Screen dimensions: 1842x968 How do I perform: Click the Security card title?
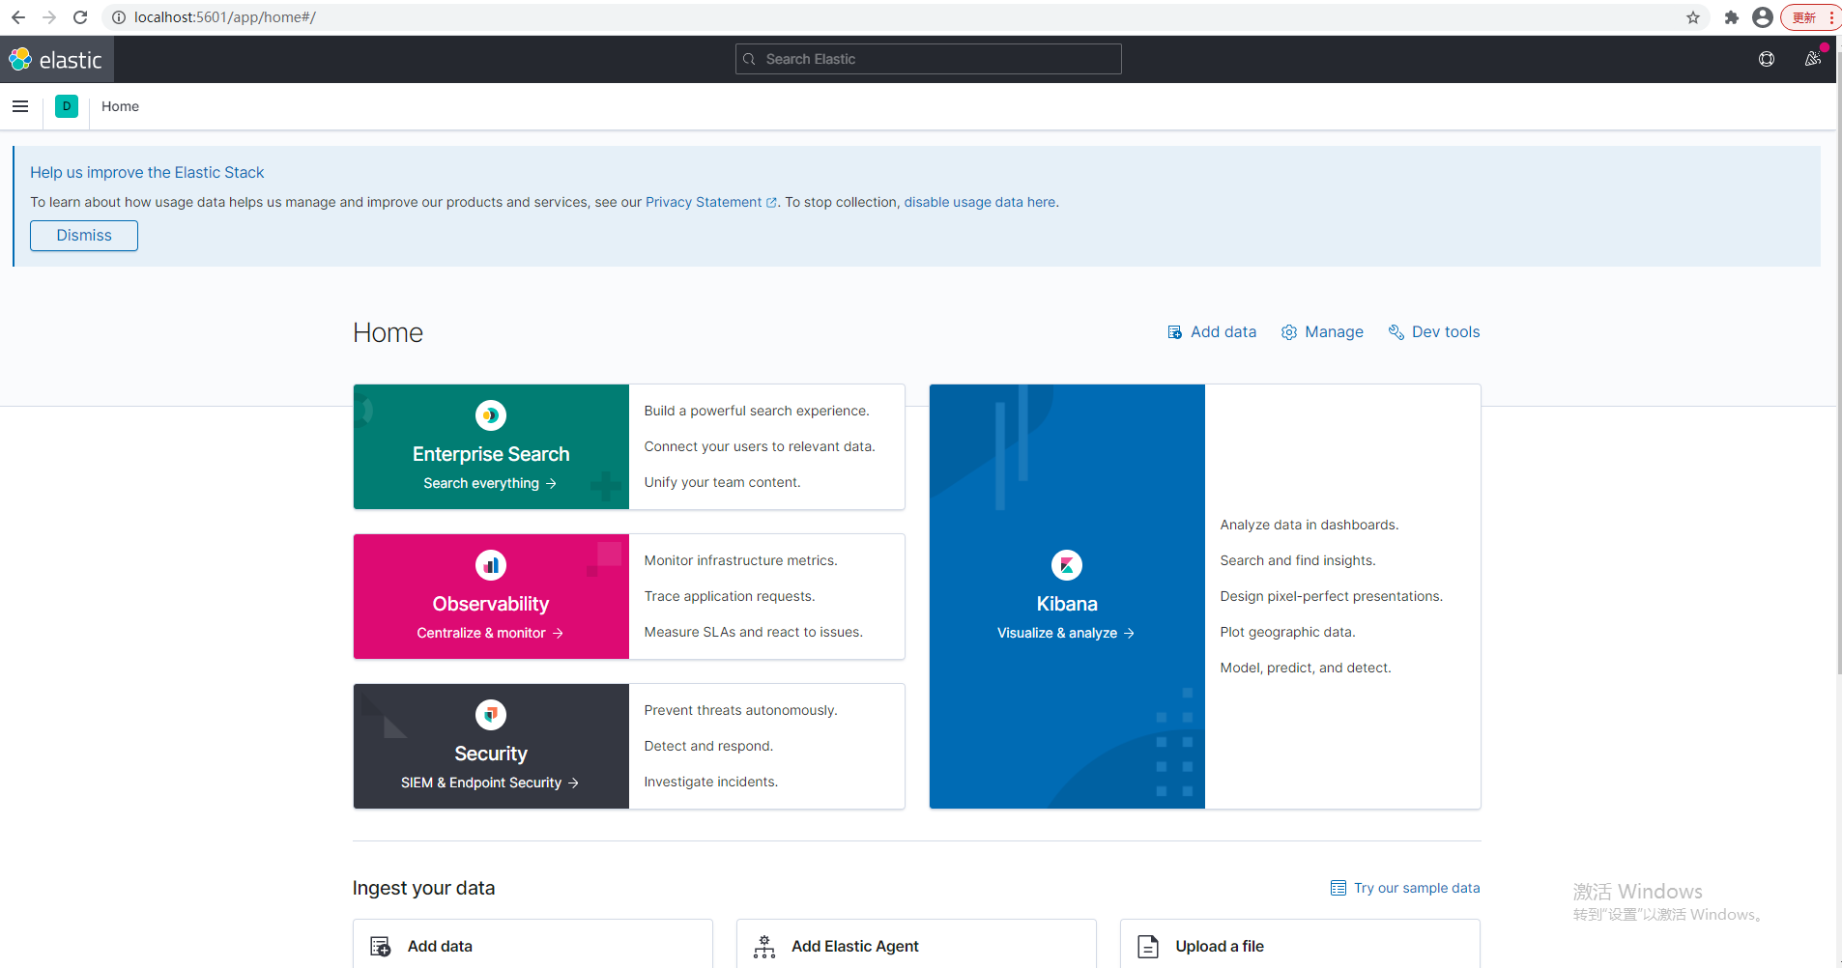pos(491,754)
